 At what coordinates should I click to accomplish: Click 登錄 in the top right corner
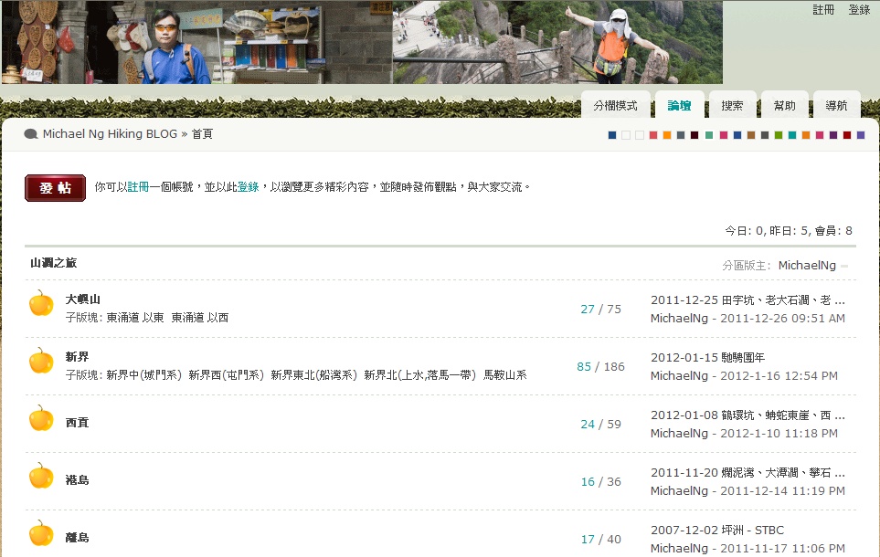tap(859, 10)
